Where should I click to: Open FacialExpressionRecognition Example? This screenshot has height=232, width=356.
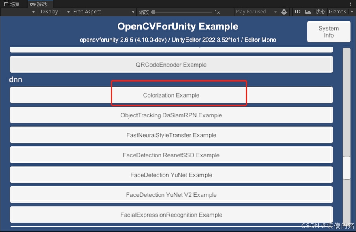171,215
